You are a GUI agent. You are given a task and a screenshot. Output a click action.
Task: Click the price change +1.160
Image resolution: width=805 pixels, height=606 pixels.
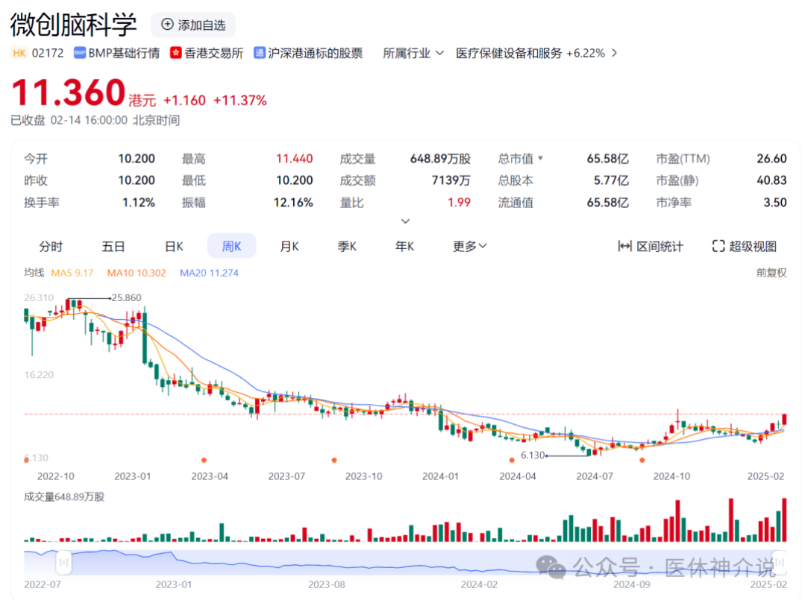[184, 100]
